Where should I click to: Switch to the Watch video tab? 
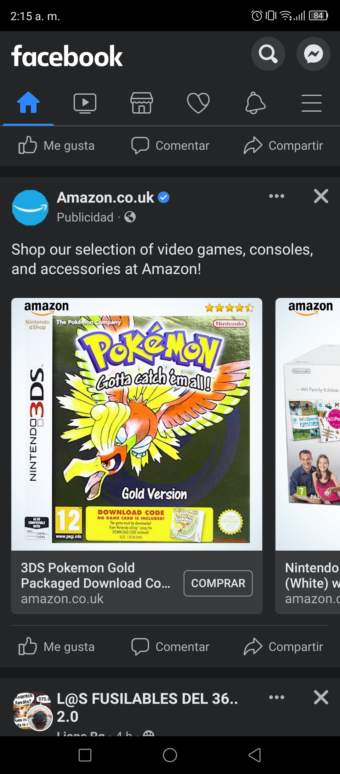(x=85, y=103)
